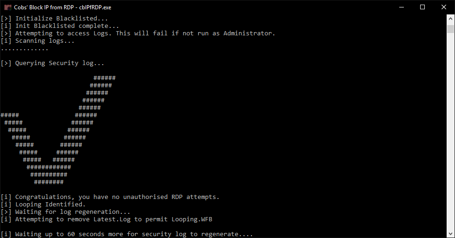Click the empty scrollbar track below thumb
The height and width of the screenshot is (238, 455).
coord(450,131)
